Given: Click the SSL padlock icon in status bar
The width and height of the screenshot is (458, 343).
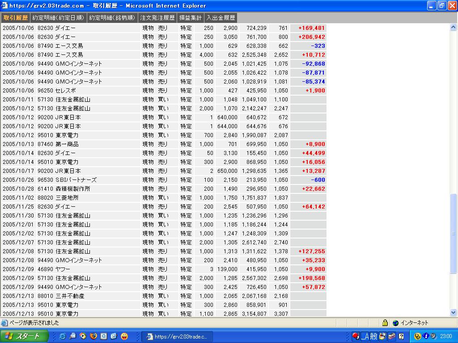Looking at the screenshot, I should click(385, 323).
